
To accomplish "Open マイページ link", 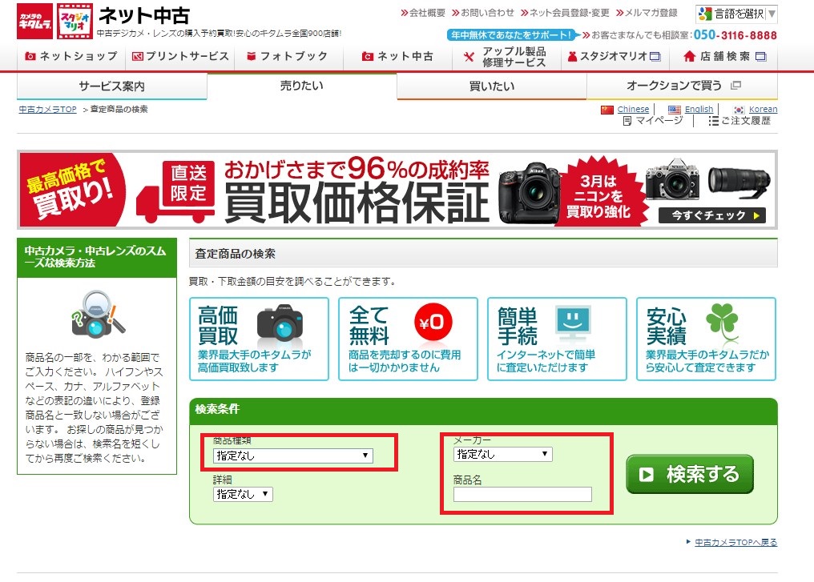I will coord(652,121).
